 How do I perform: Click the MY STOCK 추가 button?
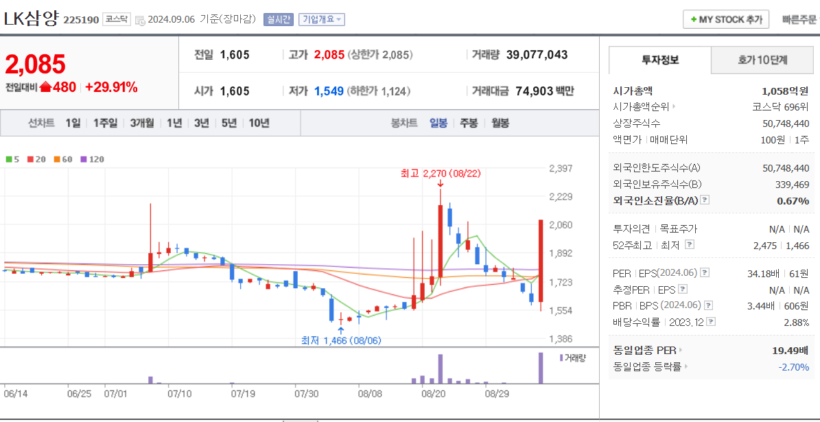click(x=726, y=19)
